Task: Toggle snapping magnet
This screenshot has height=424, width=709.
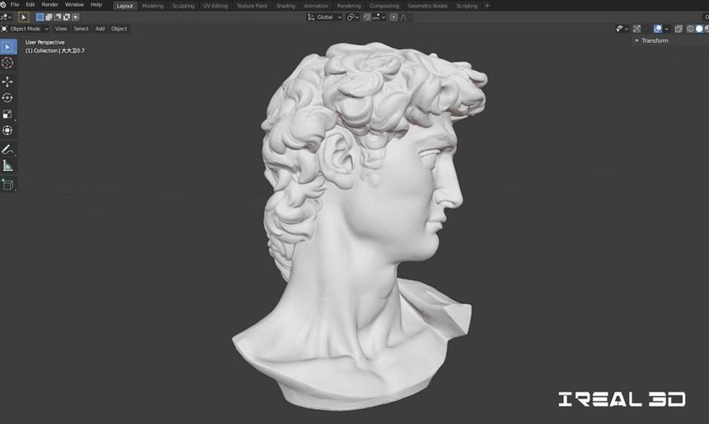Action: 367,17
